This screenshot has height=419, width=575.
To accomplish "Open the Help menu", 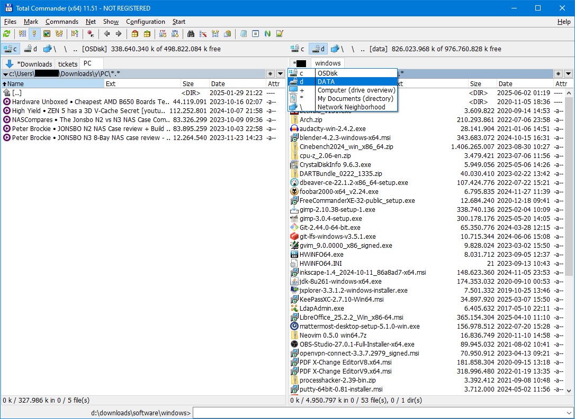I will pyautogui.click(x=564, y=22).
